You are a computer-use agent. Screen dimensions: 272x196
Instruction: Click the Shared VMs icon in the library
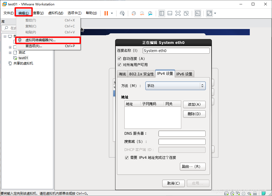[10, 63]
